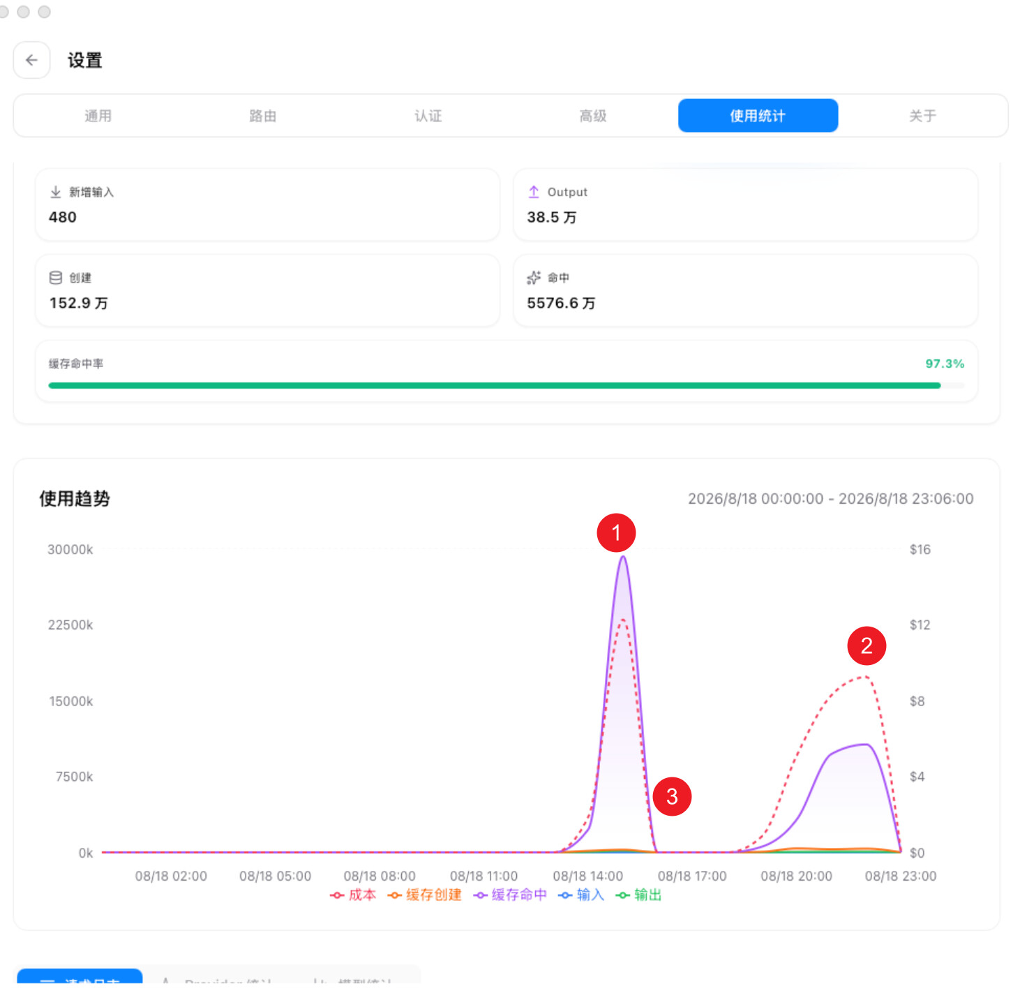The height and width of the screenshot is (993, 1027).
Task: Switch to the 通用 tab
Action: (98, 116)
